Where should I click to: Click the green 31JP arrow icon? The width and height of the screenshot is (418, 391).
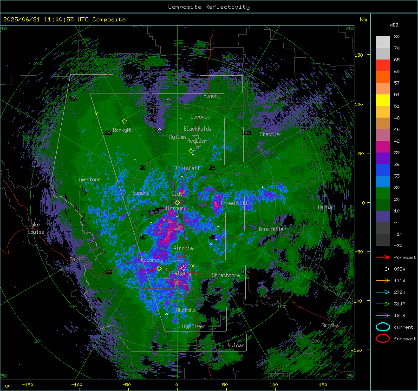[x=383, y=304]
